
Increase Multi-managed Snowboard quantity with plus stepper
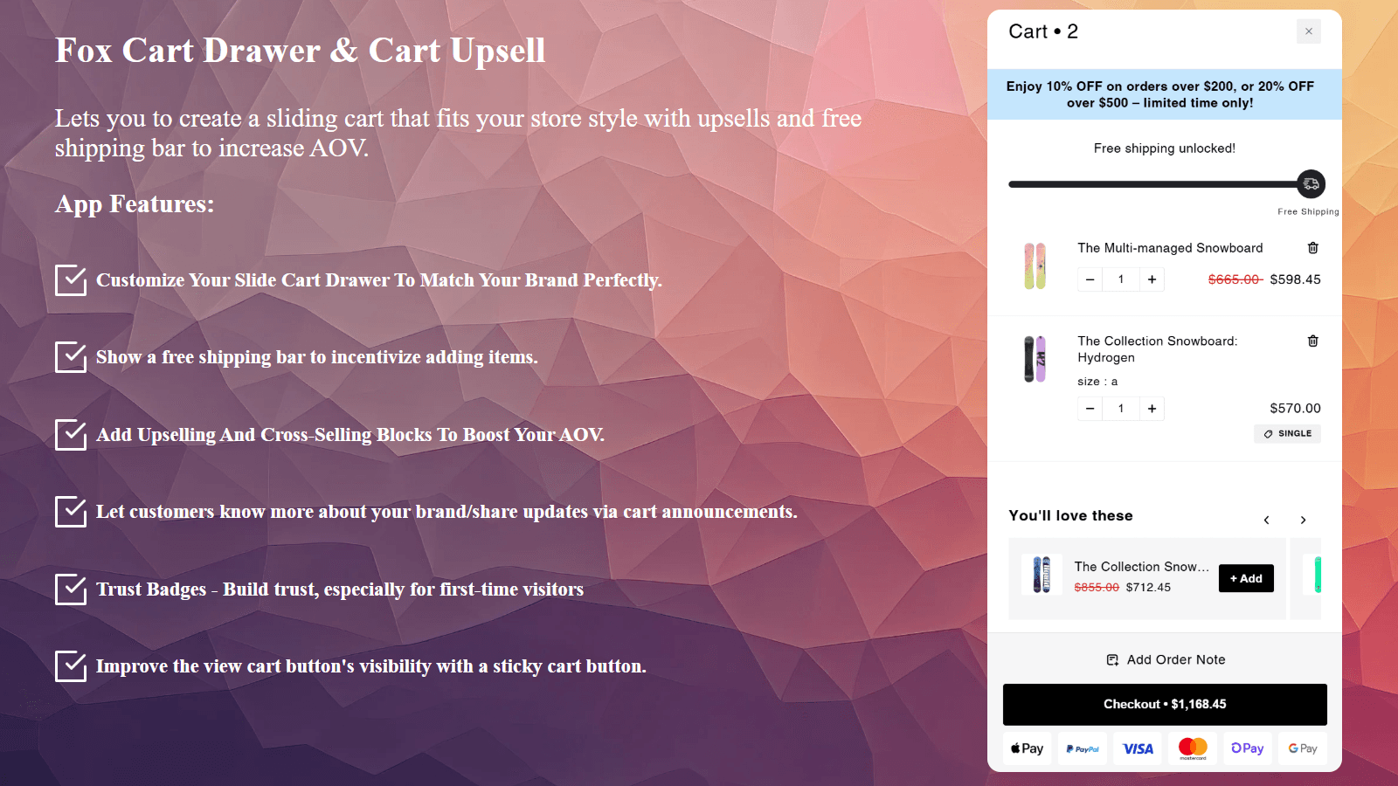pyautogui.click(x=1152, y=279)
